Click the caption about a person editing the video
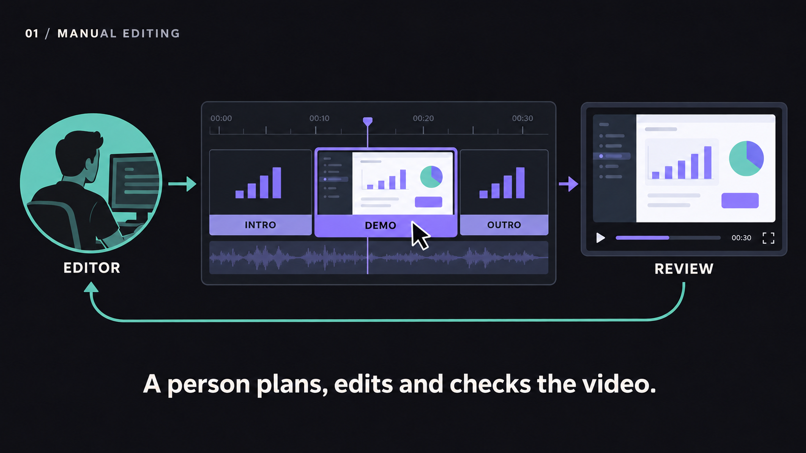 click(400, 384)
